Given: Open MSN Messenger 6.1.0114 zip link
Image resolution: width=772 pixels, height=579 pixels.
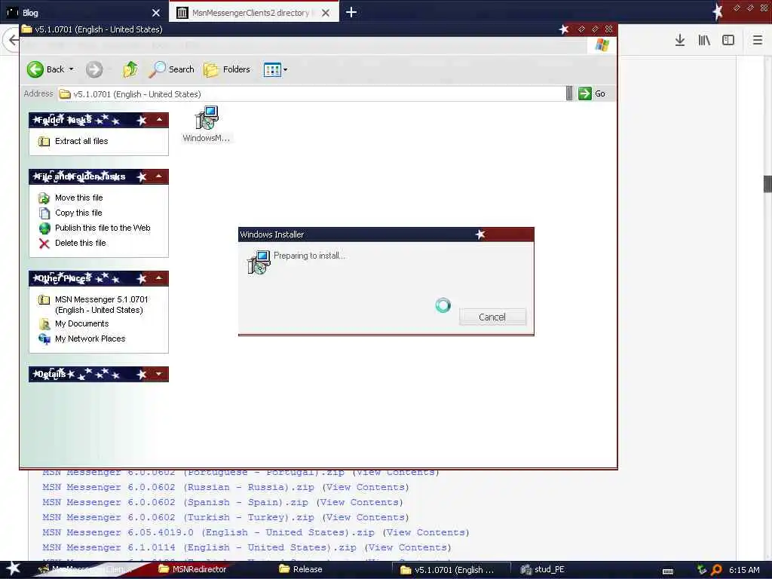Looking at the screenshot, I should [199, 547].
